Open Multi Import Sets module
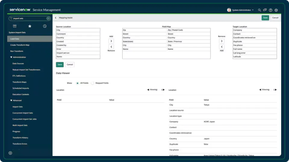 pos(20,125)
